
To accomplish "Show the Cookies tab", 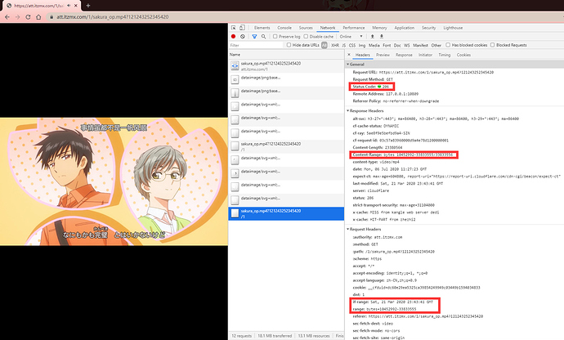I will 463,55.
